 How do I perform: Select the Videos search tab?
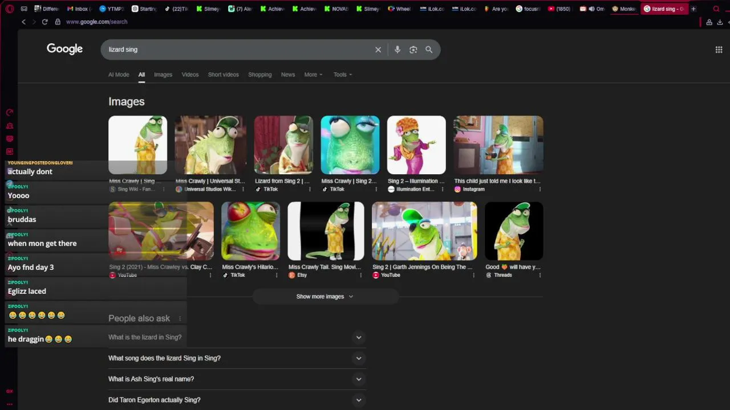190,75
